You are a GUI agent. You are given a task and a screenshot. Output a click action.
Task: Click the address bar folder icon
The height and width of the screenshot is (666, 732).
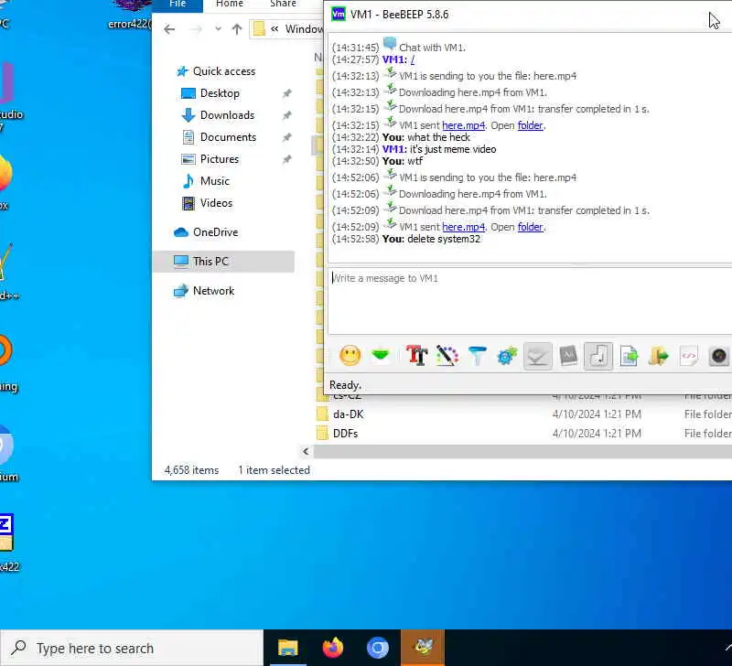pyautogui.click(x=259, y=29)
